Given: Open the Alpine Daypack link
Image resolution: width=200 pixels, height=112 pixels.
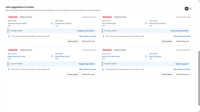Looking at the screenshot, I should (155, 56).
